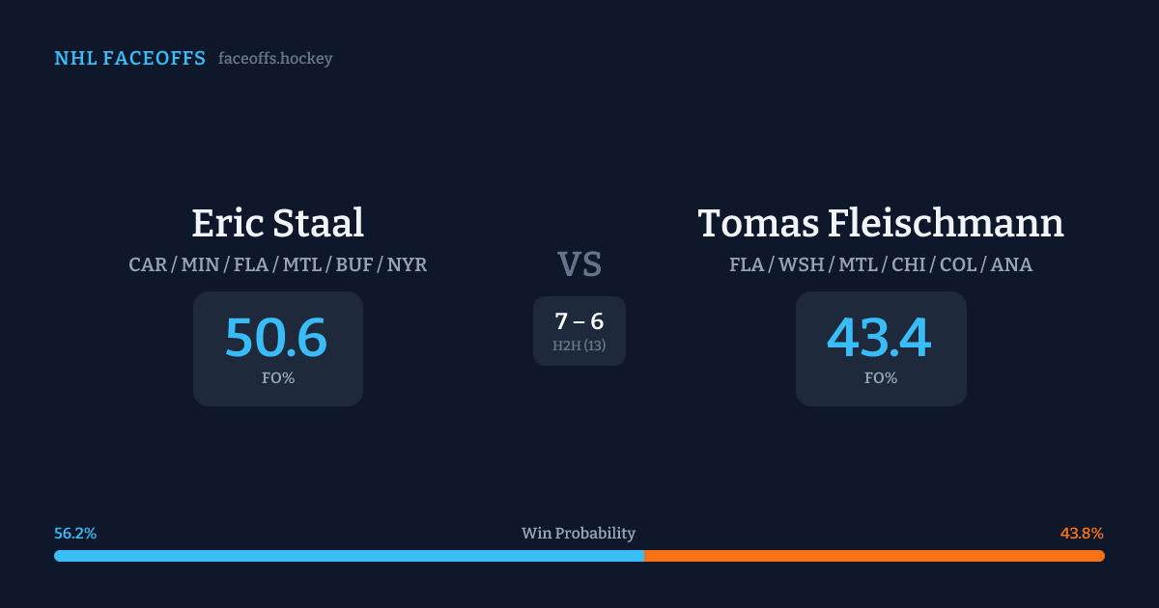1159x608 pixels.
Task: Click the large 50.6 number
Action: tap(276, 338)
